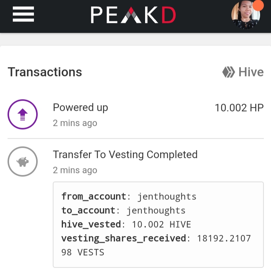The height and width of the screenshot is (270, 271).
Task: Click the Transactions heading
Action: point(45,72)
